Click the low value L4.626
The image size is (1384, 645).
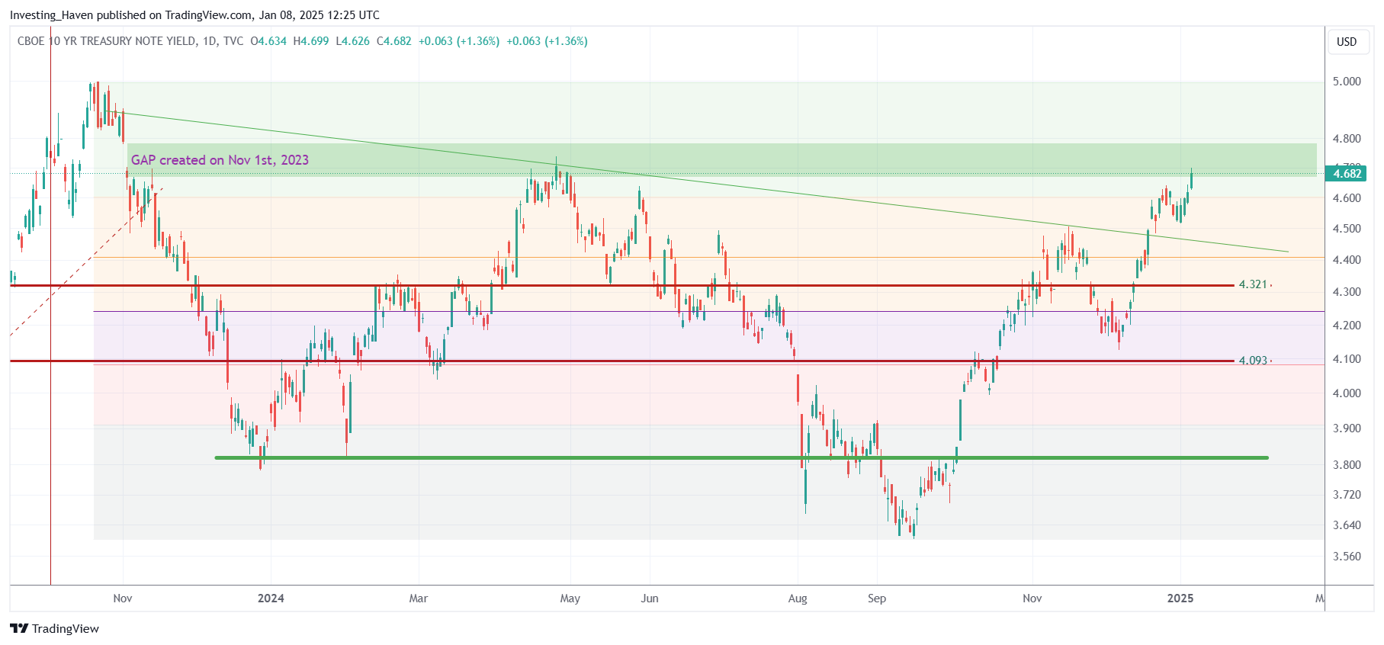pyautogui.click(x=352, y=41)
